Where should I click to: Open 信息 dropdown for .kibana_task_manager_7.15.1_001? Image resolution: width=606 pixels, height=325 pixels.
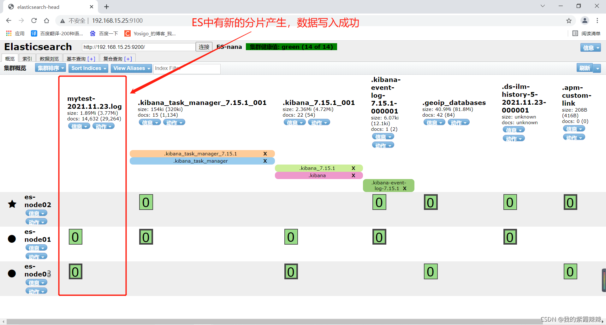coord(150,122)
